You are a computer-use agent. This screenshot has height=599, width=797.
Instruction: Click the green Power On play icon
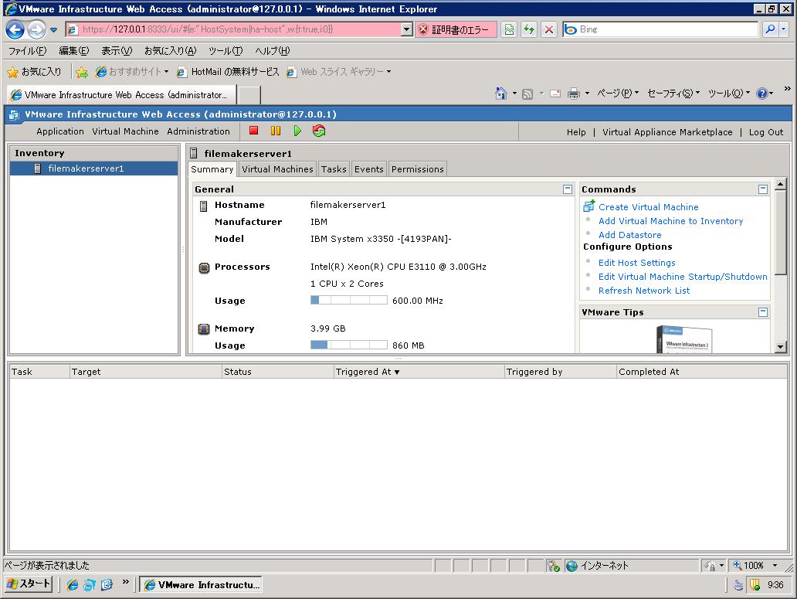coord(297,131)
